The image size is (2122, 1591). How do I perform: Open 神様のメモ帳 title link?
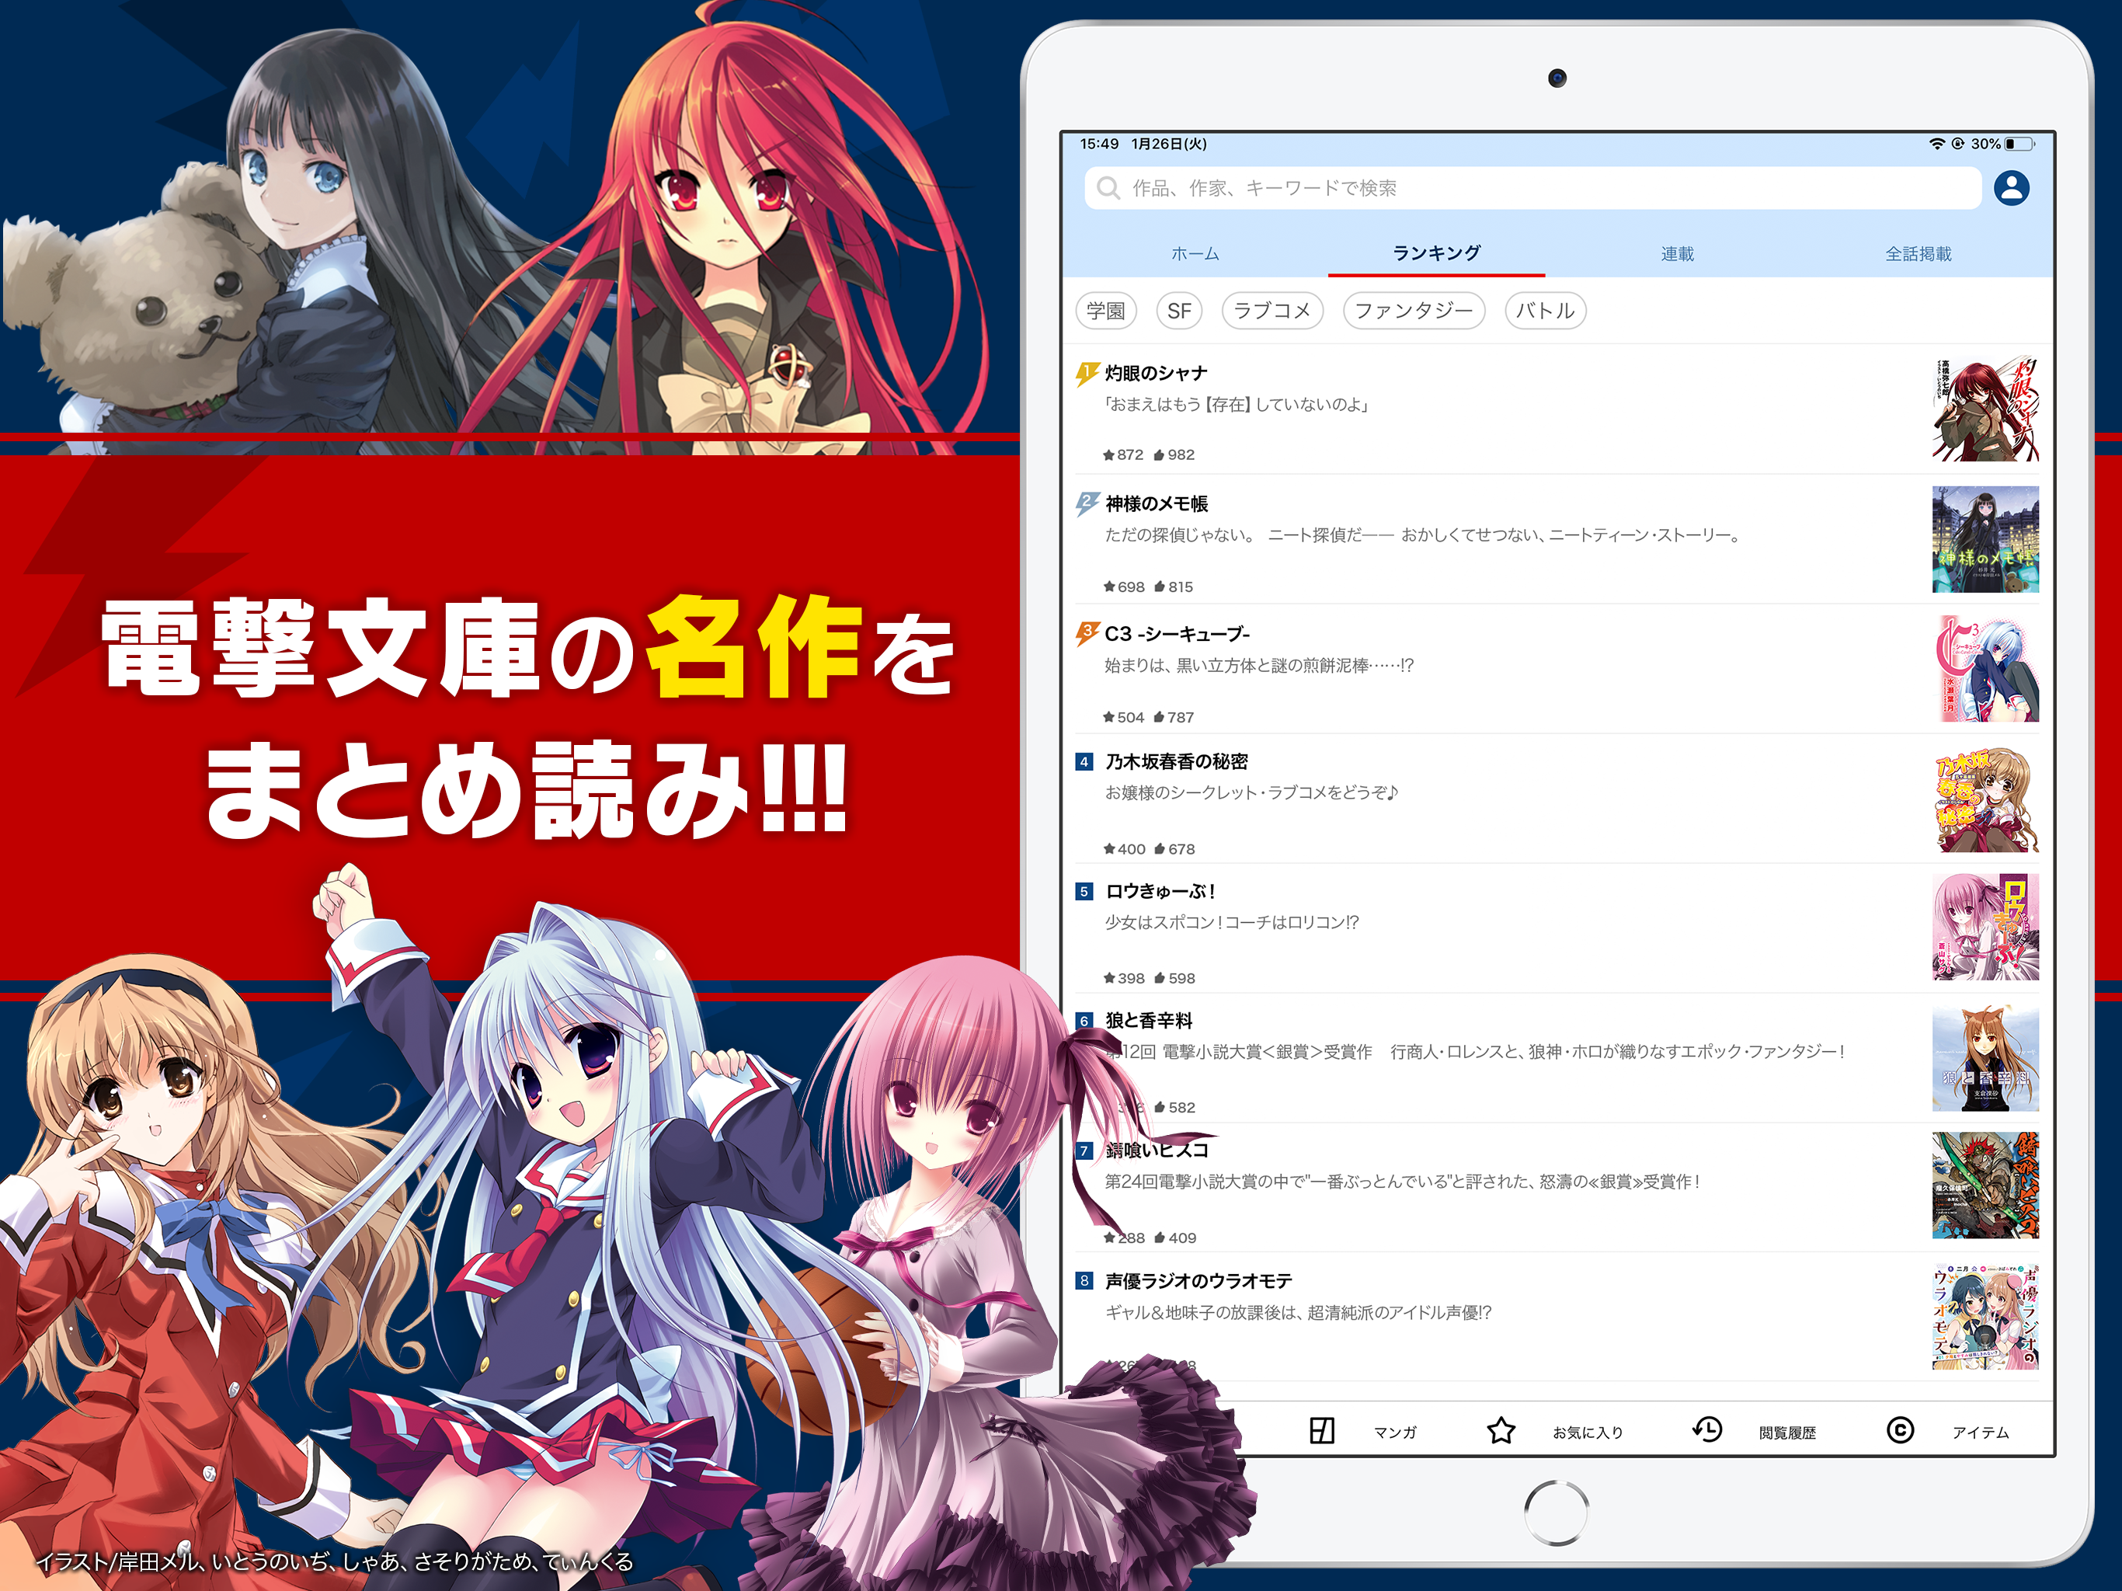click(1156, 503)
